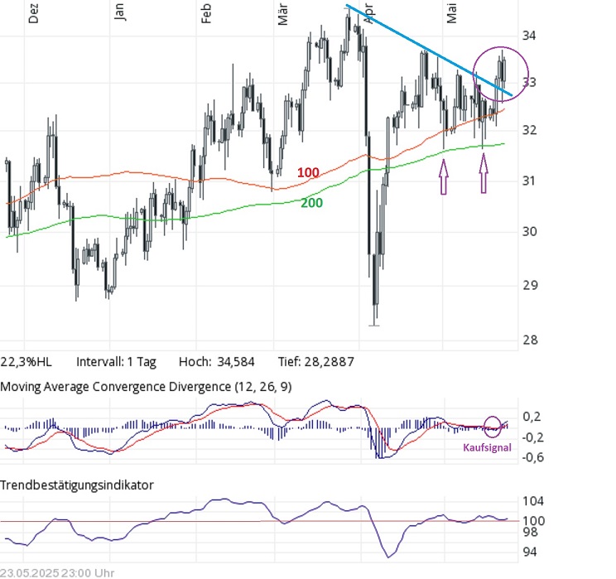Click the Intervall: 1 Tag text
The width and height of the screenshot is (616, 579).
click(116, 362)
